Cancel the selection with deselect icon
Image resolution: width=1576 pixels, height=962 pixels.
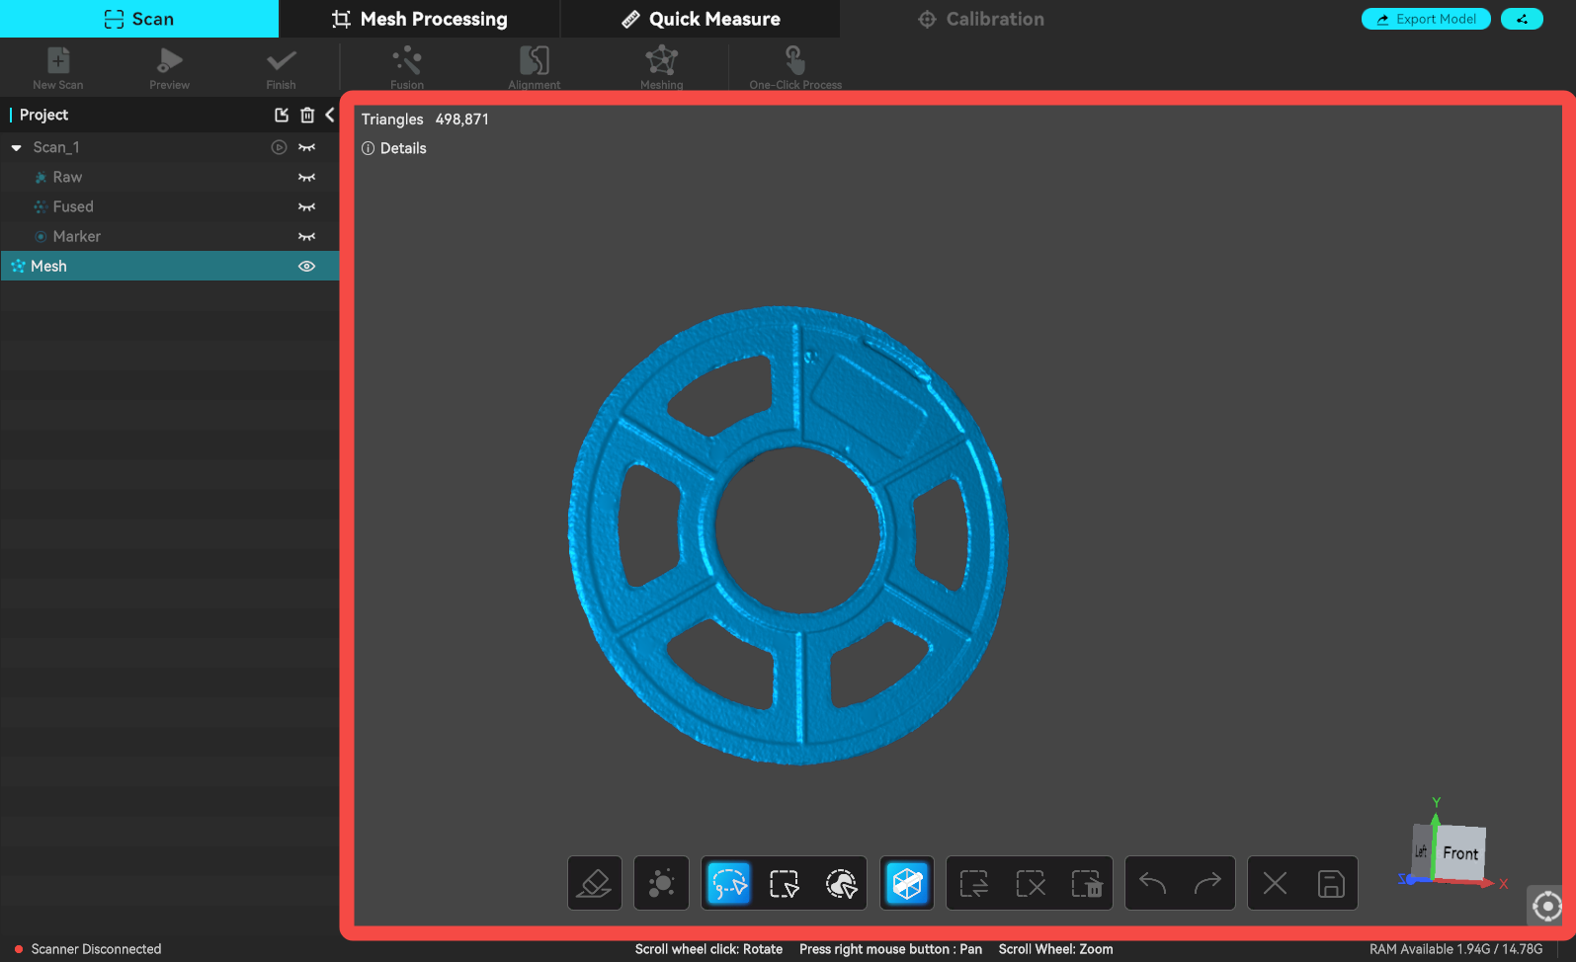[x=1031, y=883]
